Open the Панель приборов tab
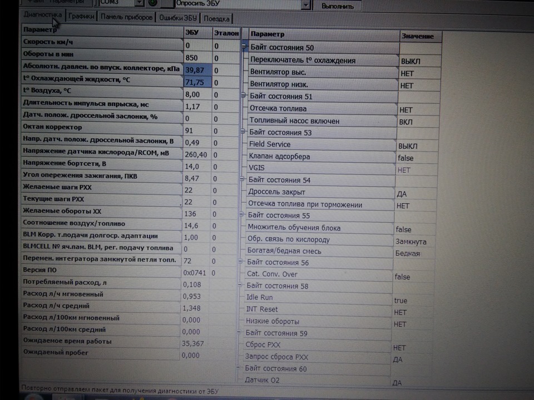This screenshot has height=400, width=534. (126, 17)
